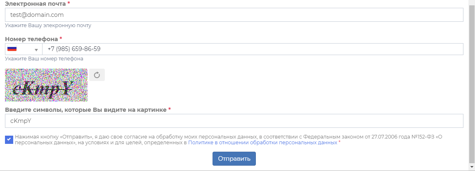Click the scrollbar down arrow
Screen dimensions: 475x171
(x=472, y=166)
